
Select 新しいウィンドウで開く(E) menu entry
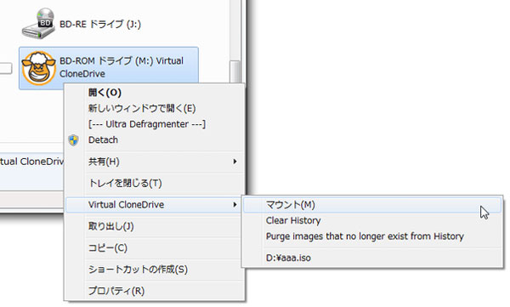tap(155, 108)
